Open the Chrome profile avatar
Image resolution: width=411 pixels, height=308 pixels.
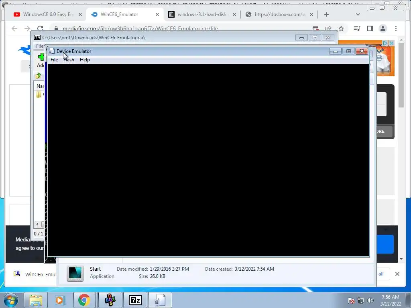click(383, 28)
